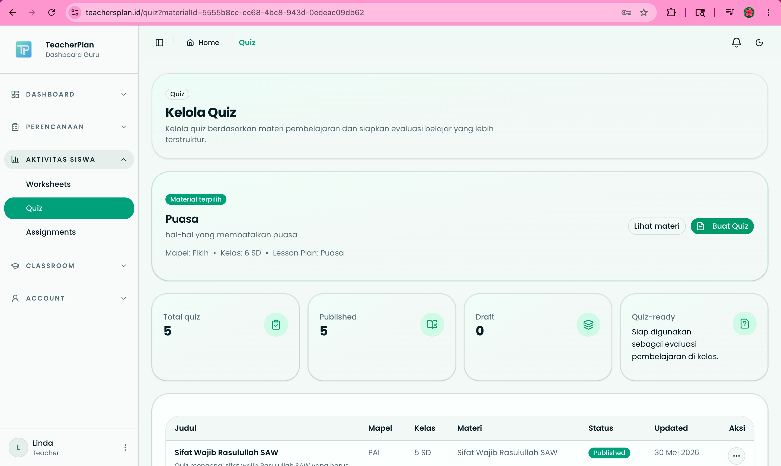Open site information icon in address bar

point(75,12)
